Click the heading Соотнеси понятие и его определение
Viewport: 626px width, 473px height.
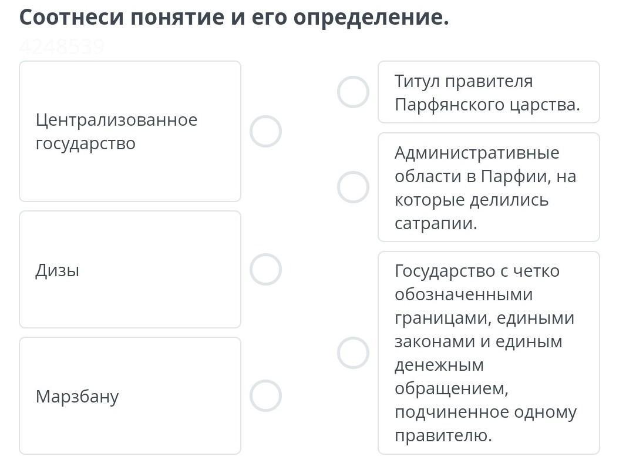[x=234, y=18]
